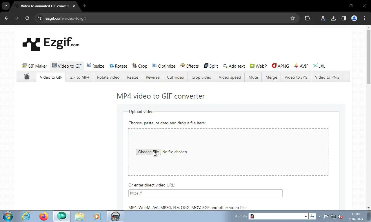371x222 pixels.
Task: Switch to the Cut video tab
Action: pos(175,77)
